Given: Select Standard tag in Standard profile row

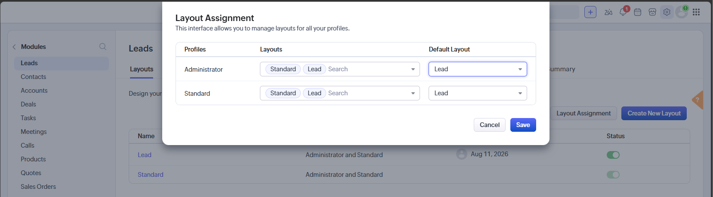Looking at the screenshot, I should pos(283,93).
